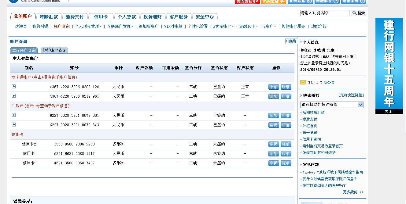Expand sub-accounts for account ending 0212 961
The height and width of the screenshot is (204, 406).
click(x=14, y=96)
